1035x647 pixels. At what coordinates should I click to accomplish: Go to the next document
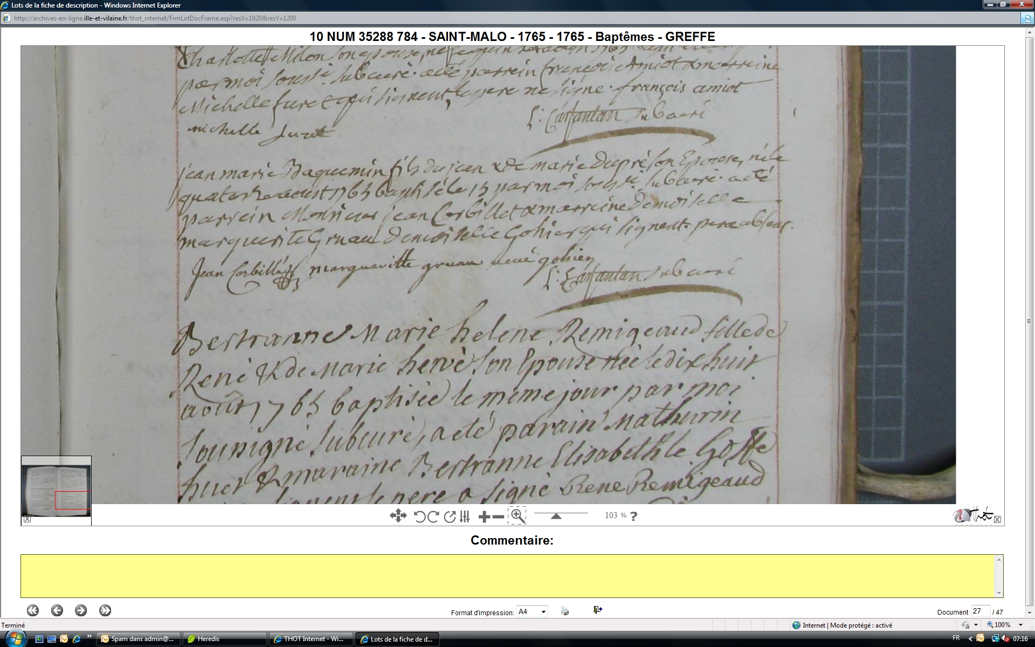pyautogui.click(x=81, y=610)
